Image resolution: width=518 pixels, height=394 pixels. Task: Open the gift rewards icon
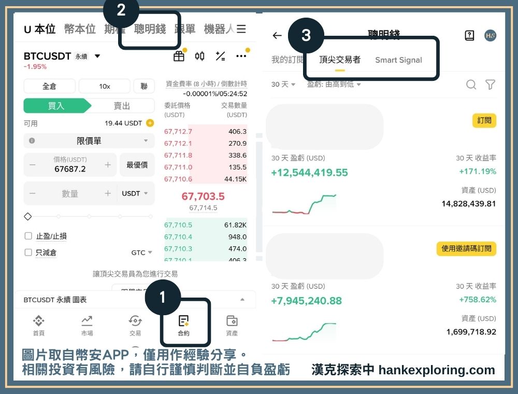click(x=179, y=56)
